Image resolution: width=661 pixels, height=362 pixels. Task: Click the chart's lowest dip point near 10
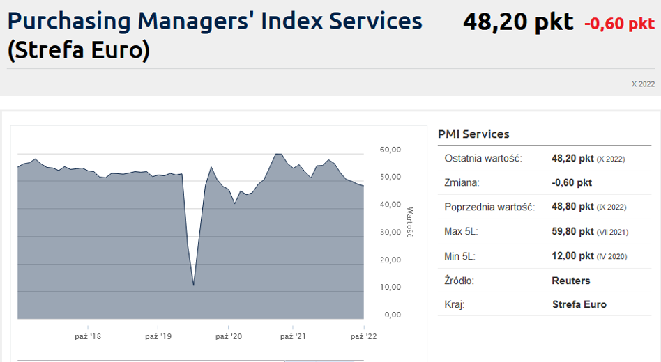tap(194, 285)
